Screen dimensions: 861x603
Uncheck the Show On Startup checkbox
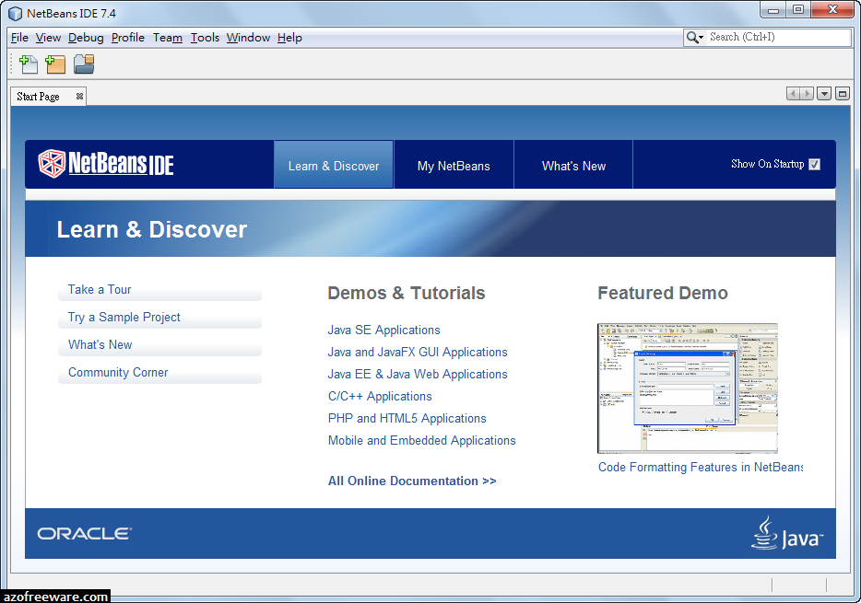[x=814, y=164]
